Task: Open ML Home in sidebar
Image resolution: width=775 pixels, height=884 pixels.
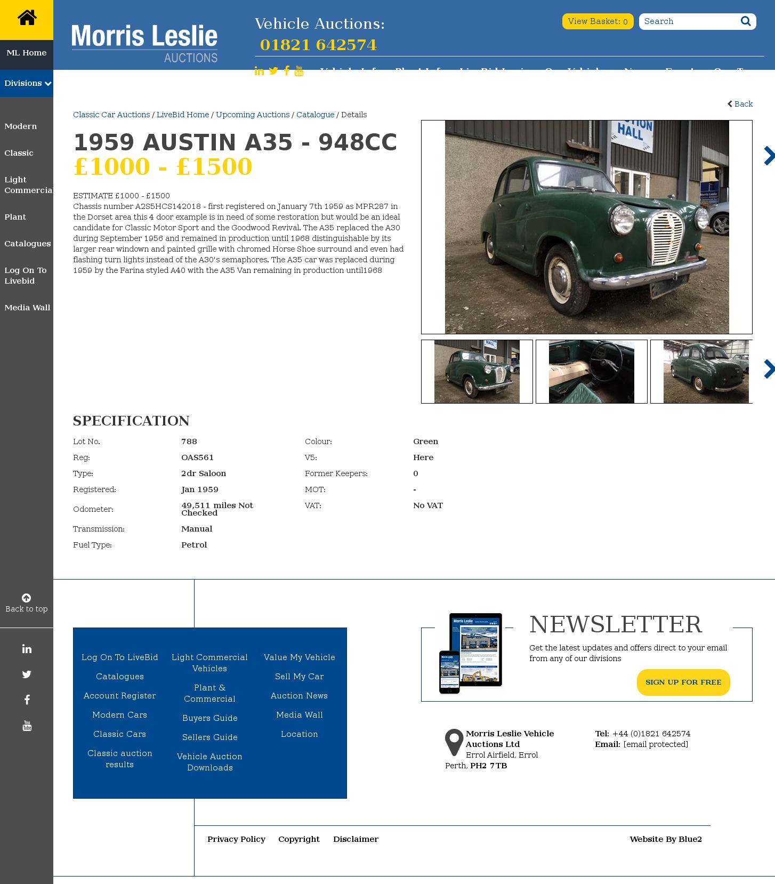Action: (27, 53)
